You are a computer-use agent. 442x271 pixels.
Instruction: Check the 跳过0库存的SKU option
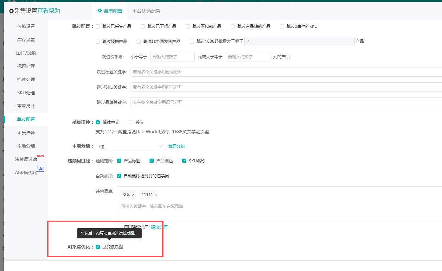[282, 27]
